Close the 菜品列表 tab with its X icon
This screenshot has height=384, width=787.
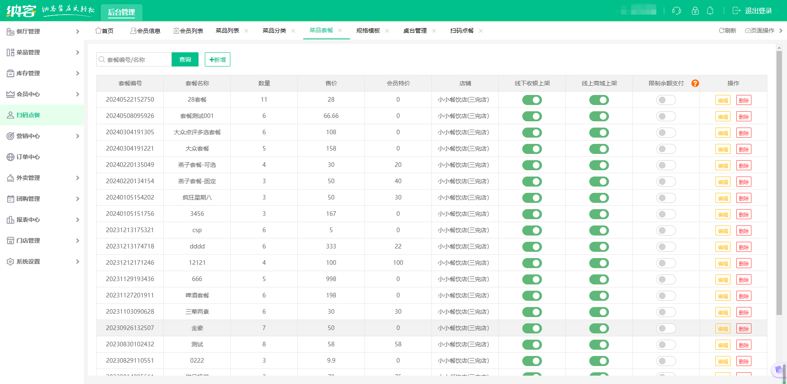[247, 31]
